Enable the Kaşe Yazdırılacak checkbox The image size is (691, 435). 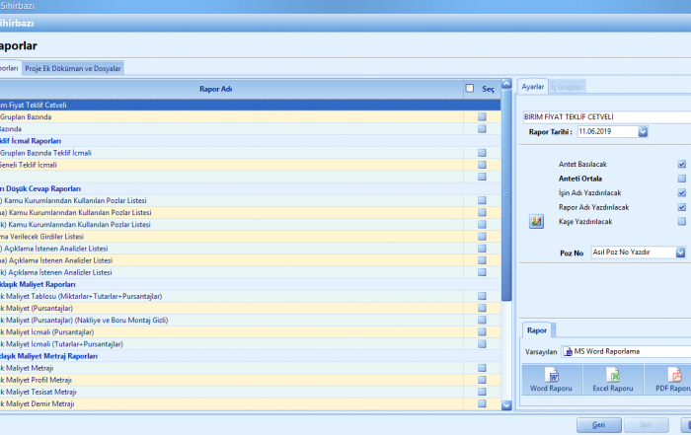tap(681, 221)
